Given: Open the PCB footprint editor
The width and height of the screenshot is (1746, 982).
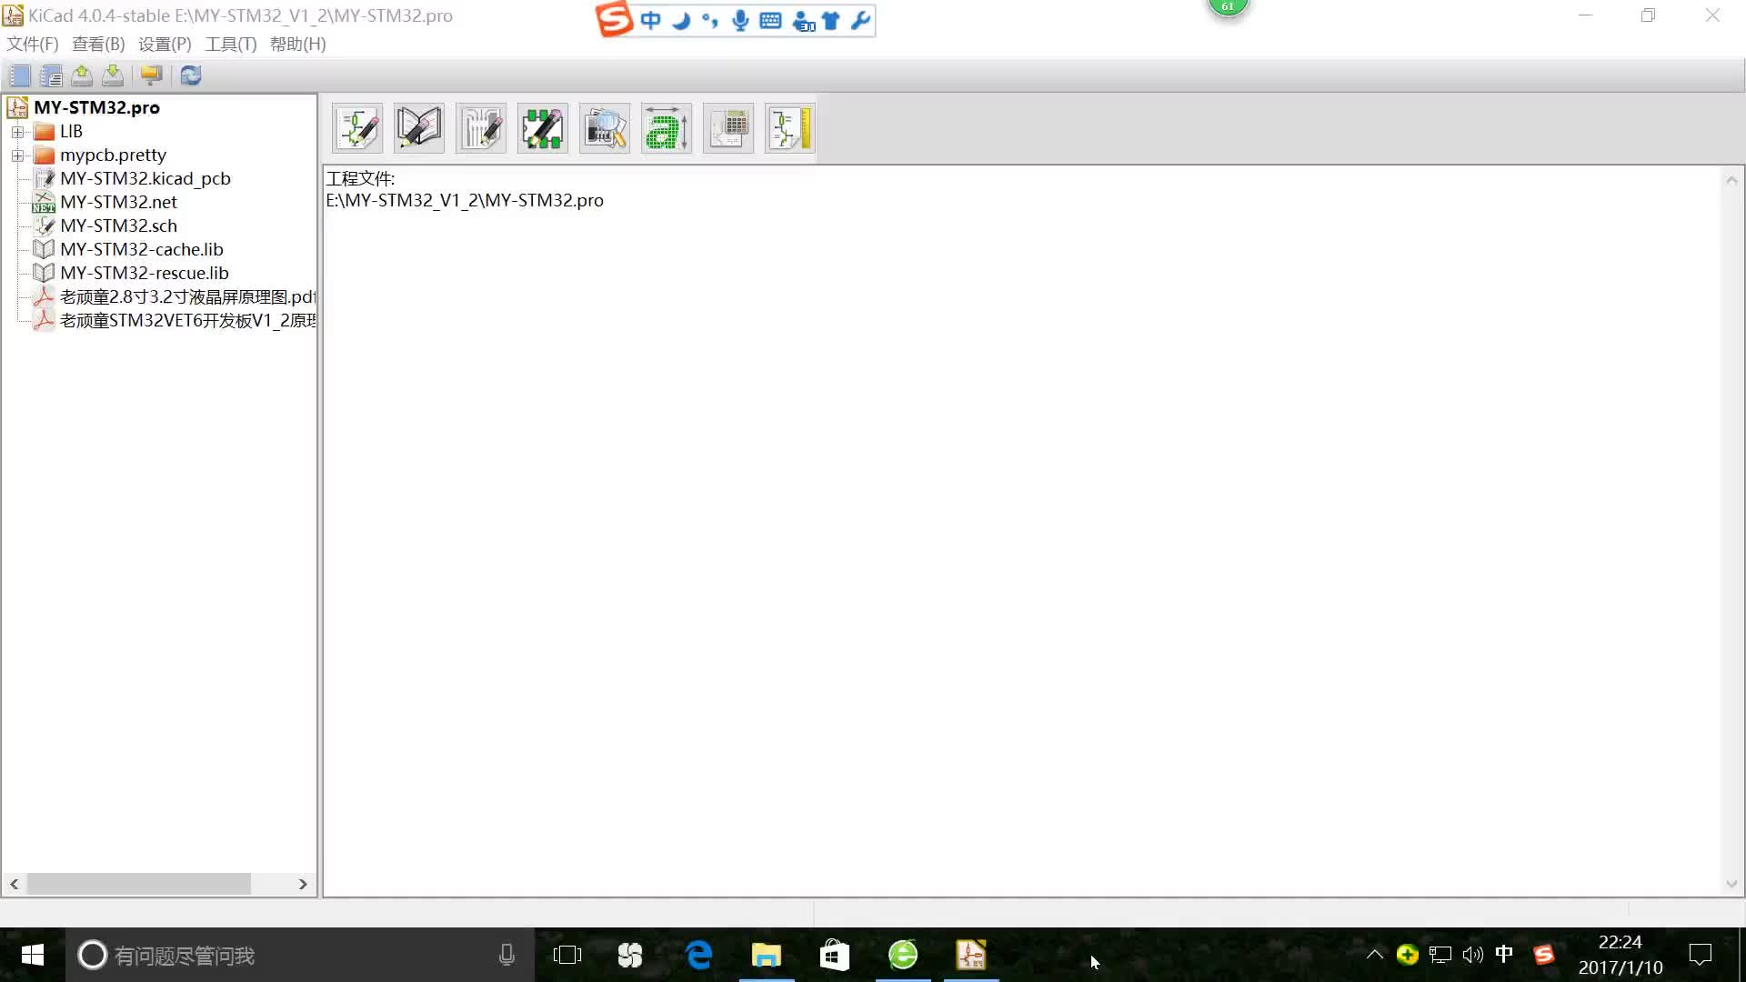Looking at the screenshot, I should tap(543, 128).
